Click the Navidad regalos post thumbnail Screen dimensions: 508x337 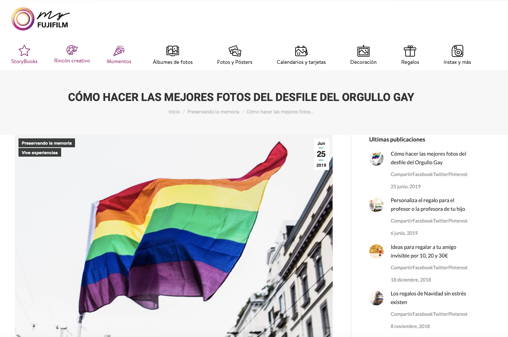(376, 298)
